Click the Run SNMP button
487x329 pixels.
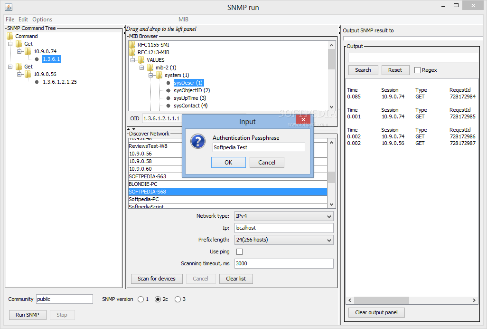pos(28,315)
